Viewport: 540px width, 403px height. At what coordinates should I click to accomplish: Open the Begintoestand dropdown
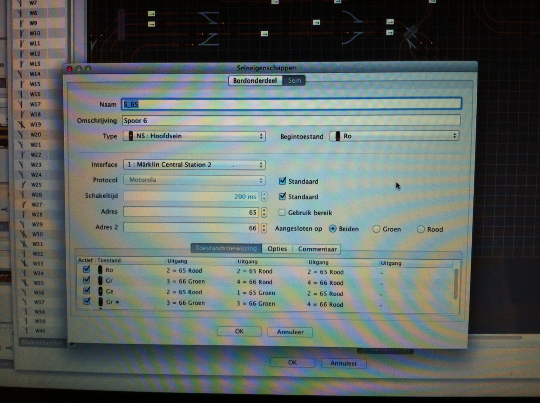(394, 136)
